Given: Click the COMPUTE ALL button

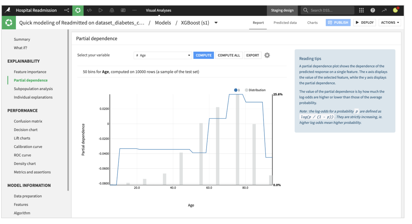Looking at the screenshot, I should (x=229, y=55).
